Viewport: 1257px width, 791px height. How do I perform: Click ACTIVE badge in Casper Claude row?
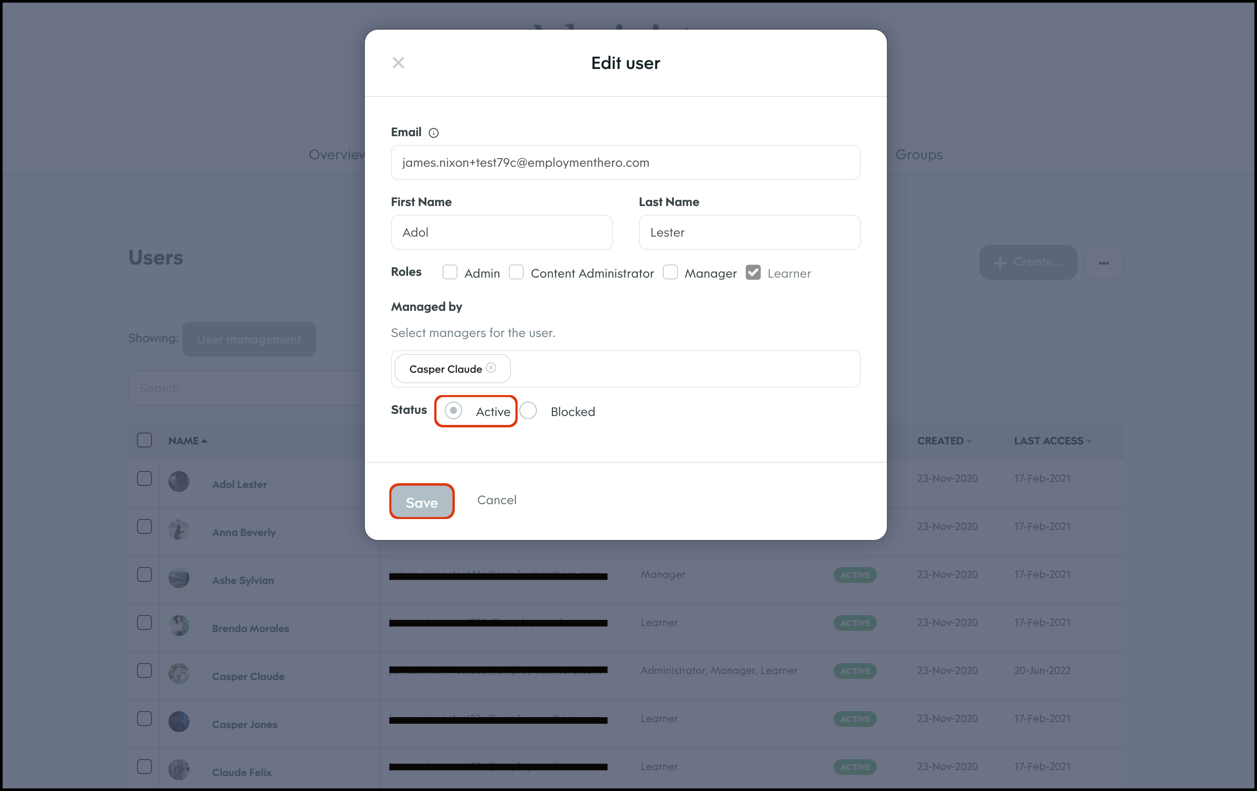coord(855,671)
